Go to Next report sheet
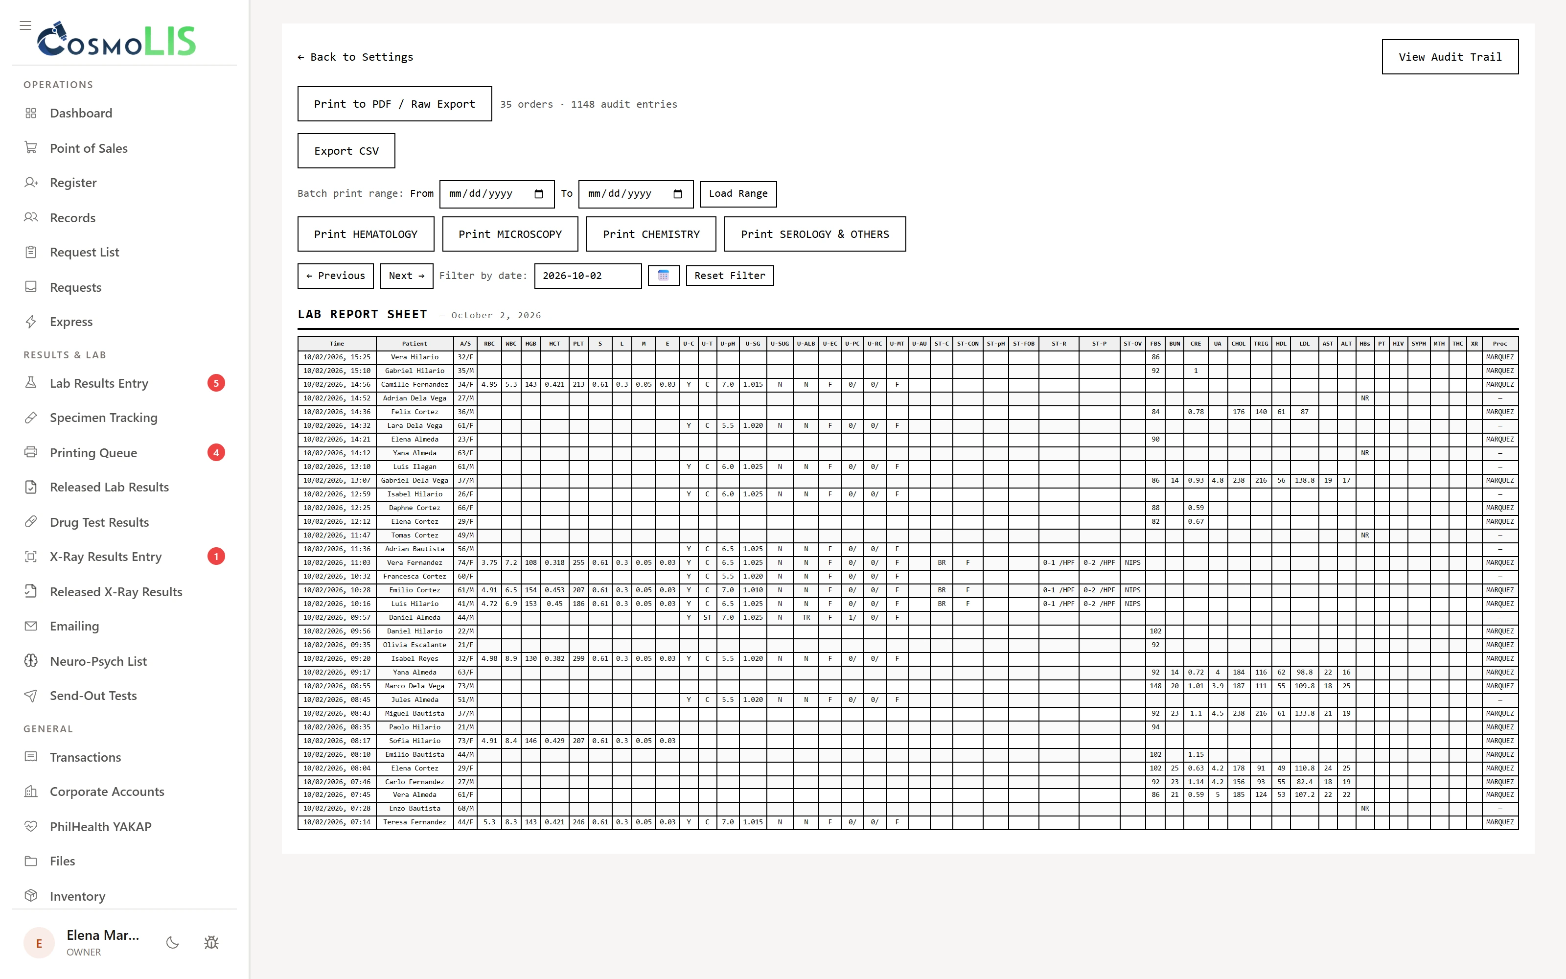1566x979 pixels. coord(406,276)
